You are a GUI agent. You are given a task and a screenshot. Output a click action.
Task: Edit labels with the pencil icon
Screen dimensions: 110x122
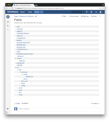[98, 103]
